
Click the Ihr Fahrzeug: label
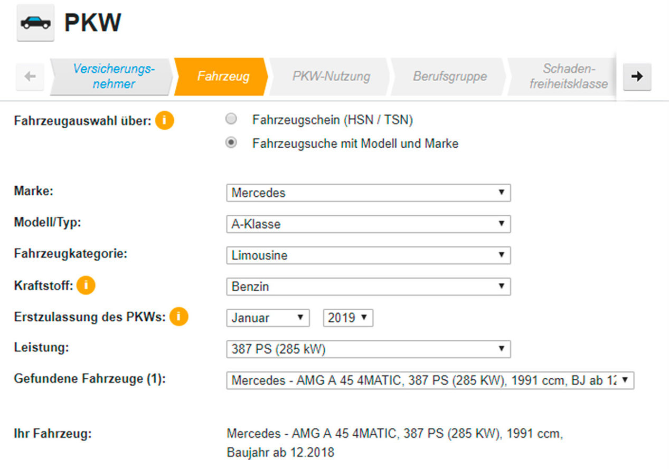[53, 434]
